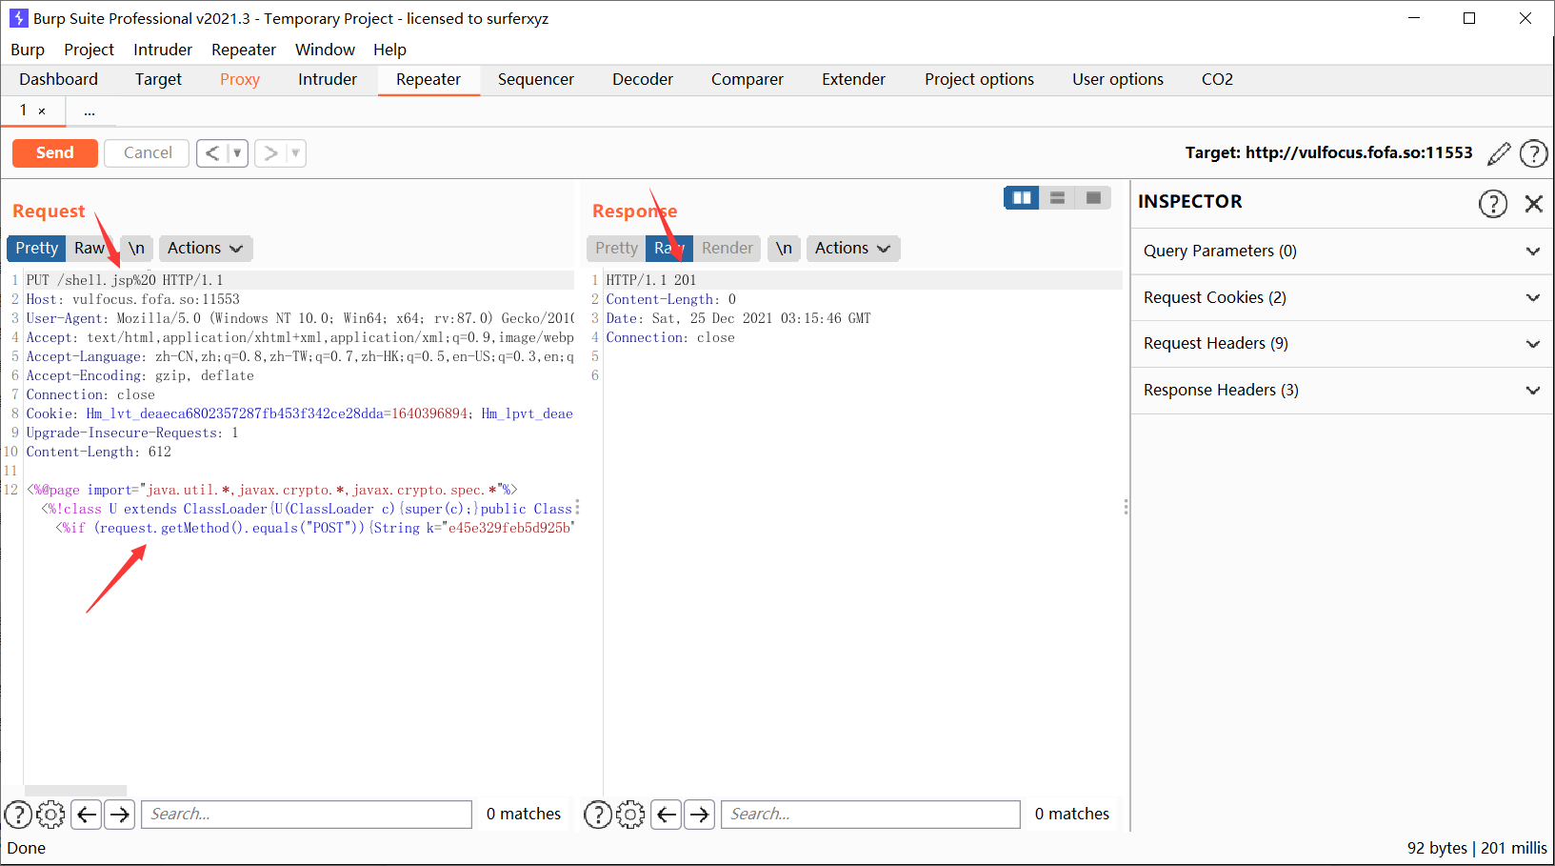Go to next request search match

119,815
